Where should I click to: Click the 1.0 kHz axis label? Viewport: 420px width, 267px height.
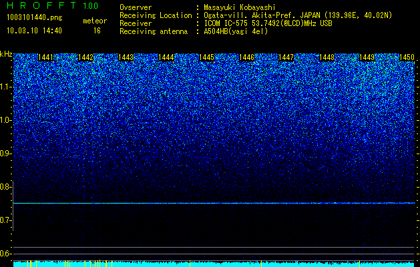4,120
